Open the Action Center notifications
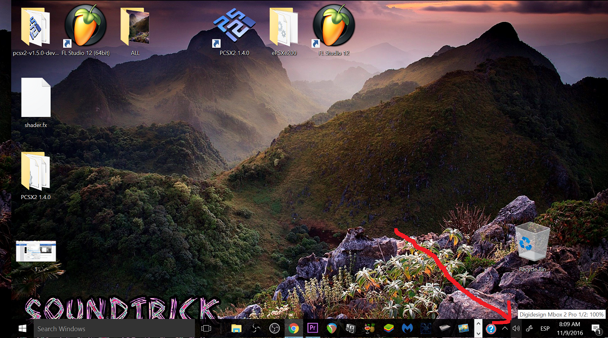608x338 pixels. (x=596, y=328)
